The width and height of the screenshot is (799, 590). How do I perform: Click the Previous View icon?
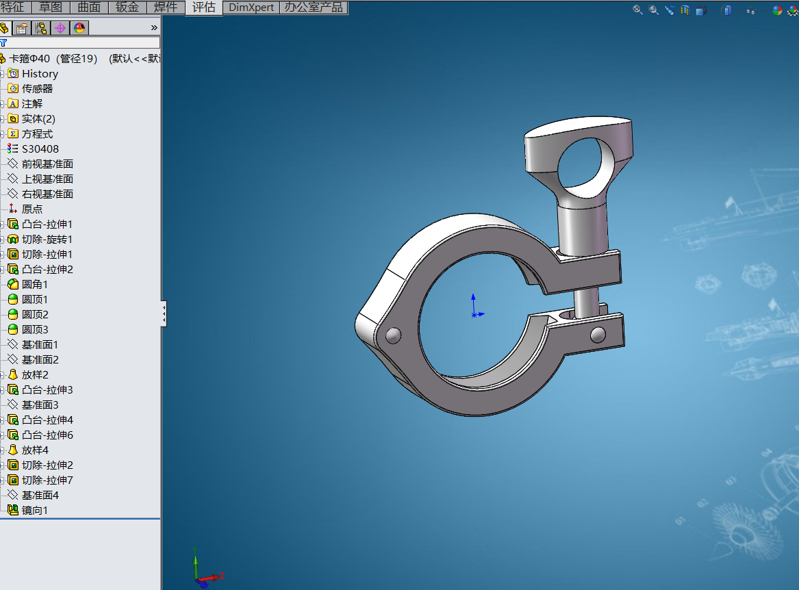670,10
